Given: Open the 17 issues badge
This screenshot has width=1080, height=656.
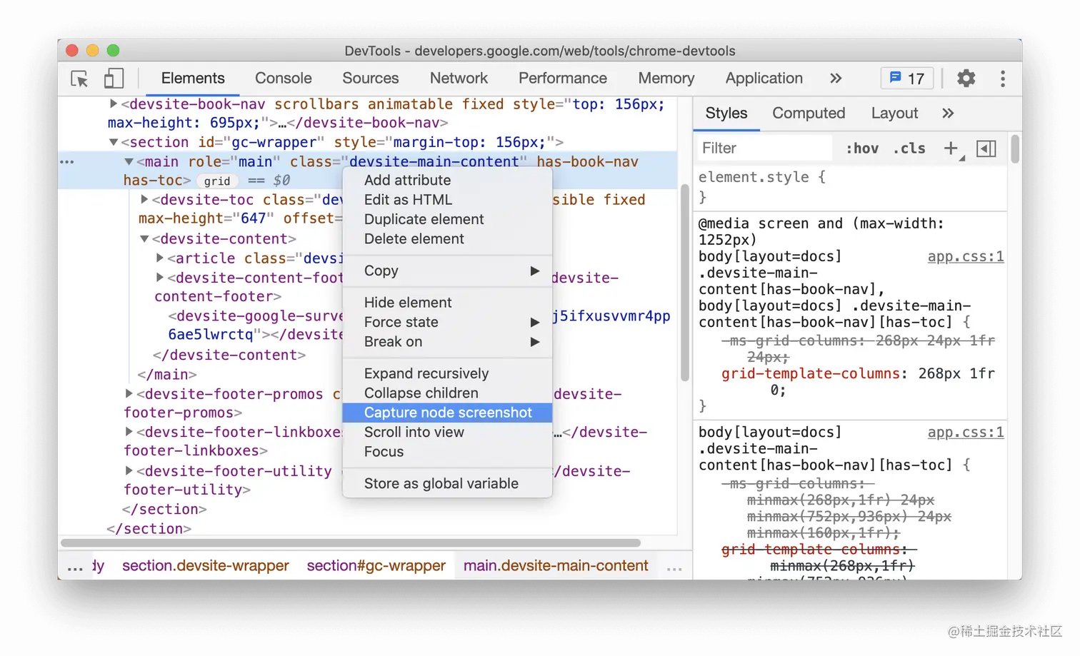Looking at the screenshot, I should tap(907, 78).
